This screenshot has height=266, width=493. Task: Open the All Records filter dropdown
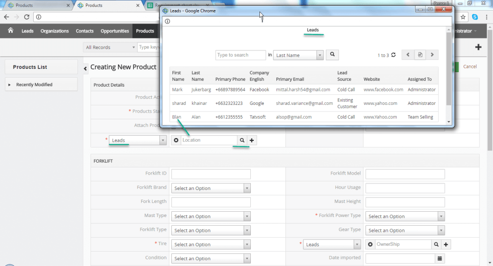tap(109, 47)
